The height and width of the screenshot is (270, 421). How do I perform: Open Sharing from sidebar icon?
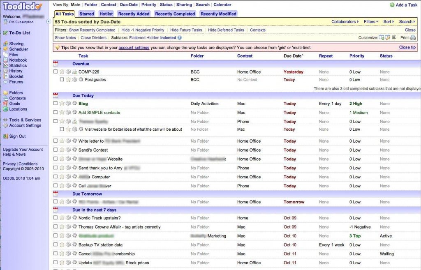click(x=5, y=44)
